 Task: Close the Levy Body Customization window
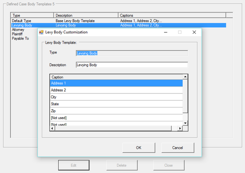click(x=194, y=32)
